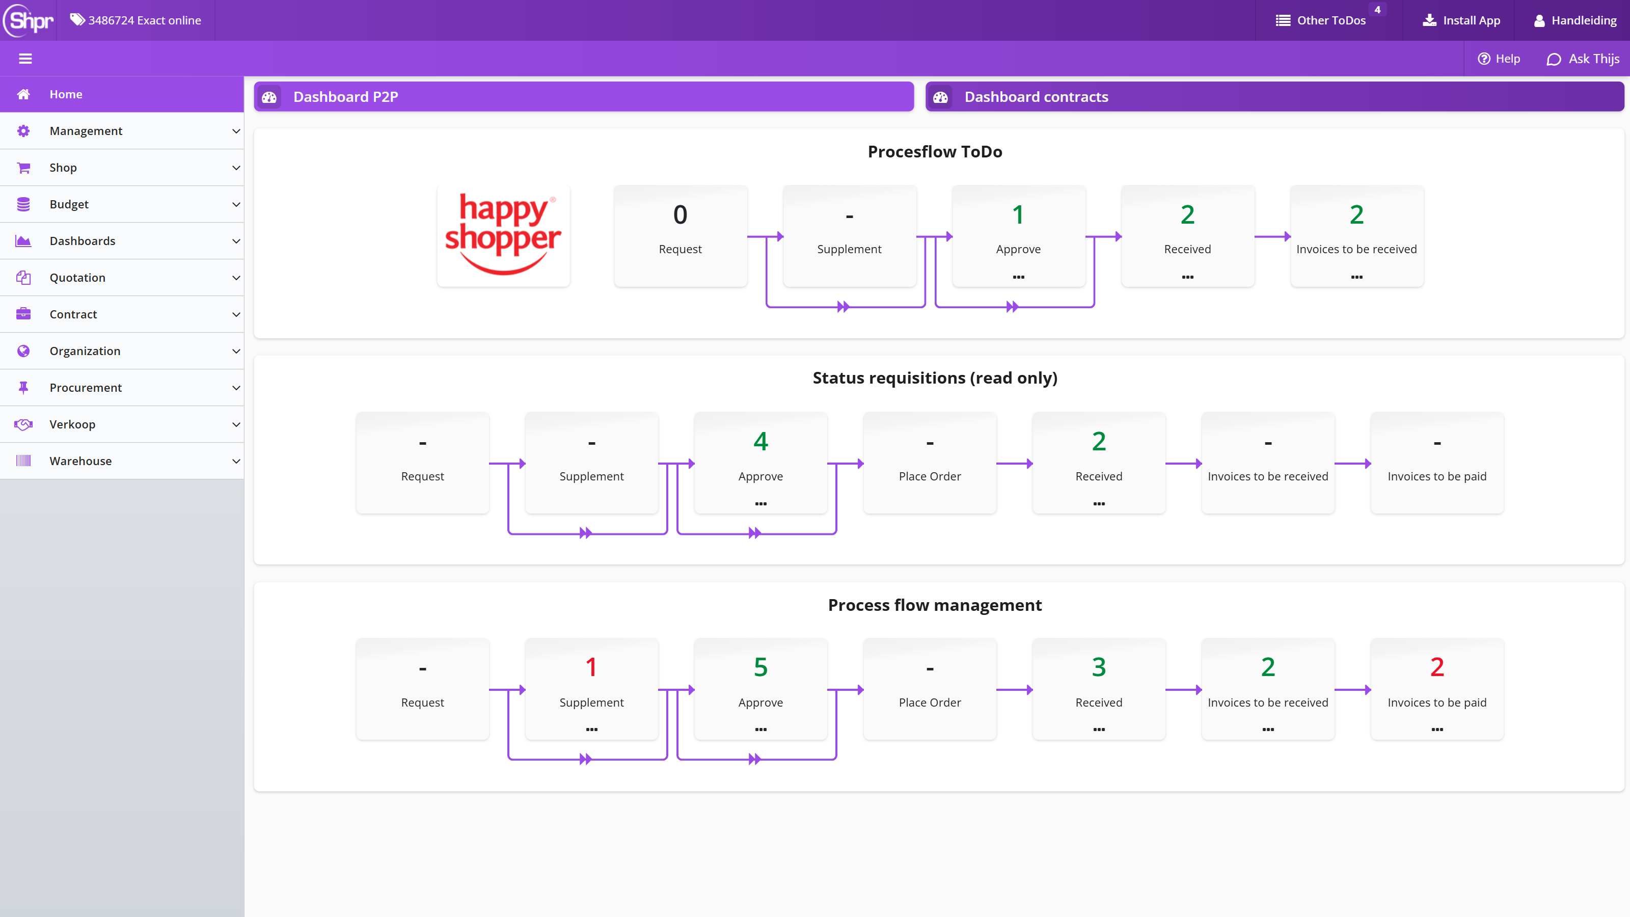Click the Procurement pin icon

click(23, 388)
